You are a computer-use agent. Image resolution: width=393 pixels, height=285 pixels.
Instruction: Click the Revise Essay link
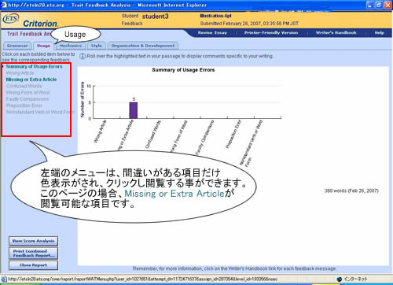(212, 33)
